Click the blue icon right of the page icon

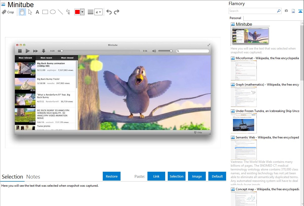300,11
